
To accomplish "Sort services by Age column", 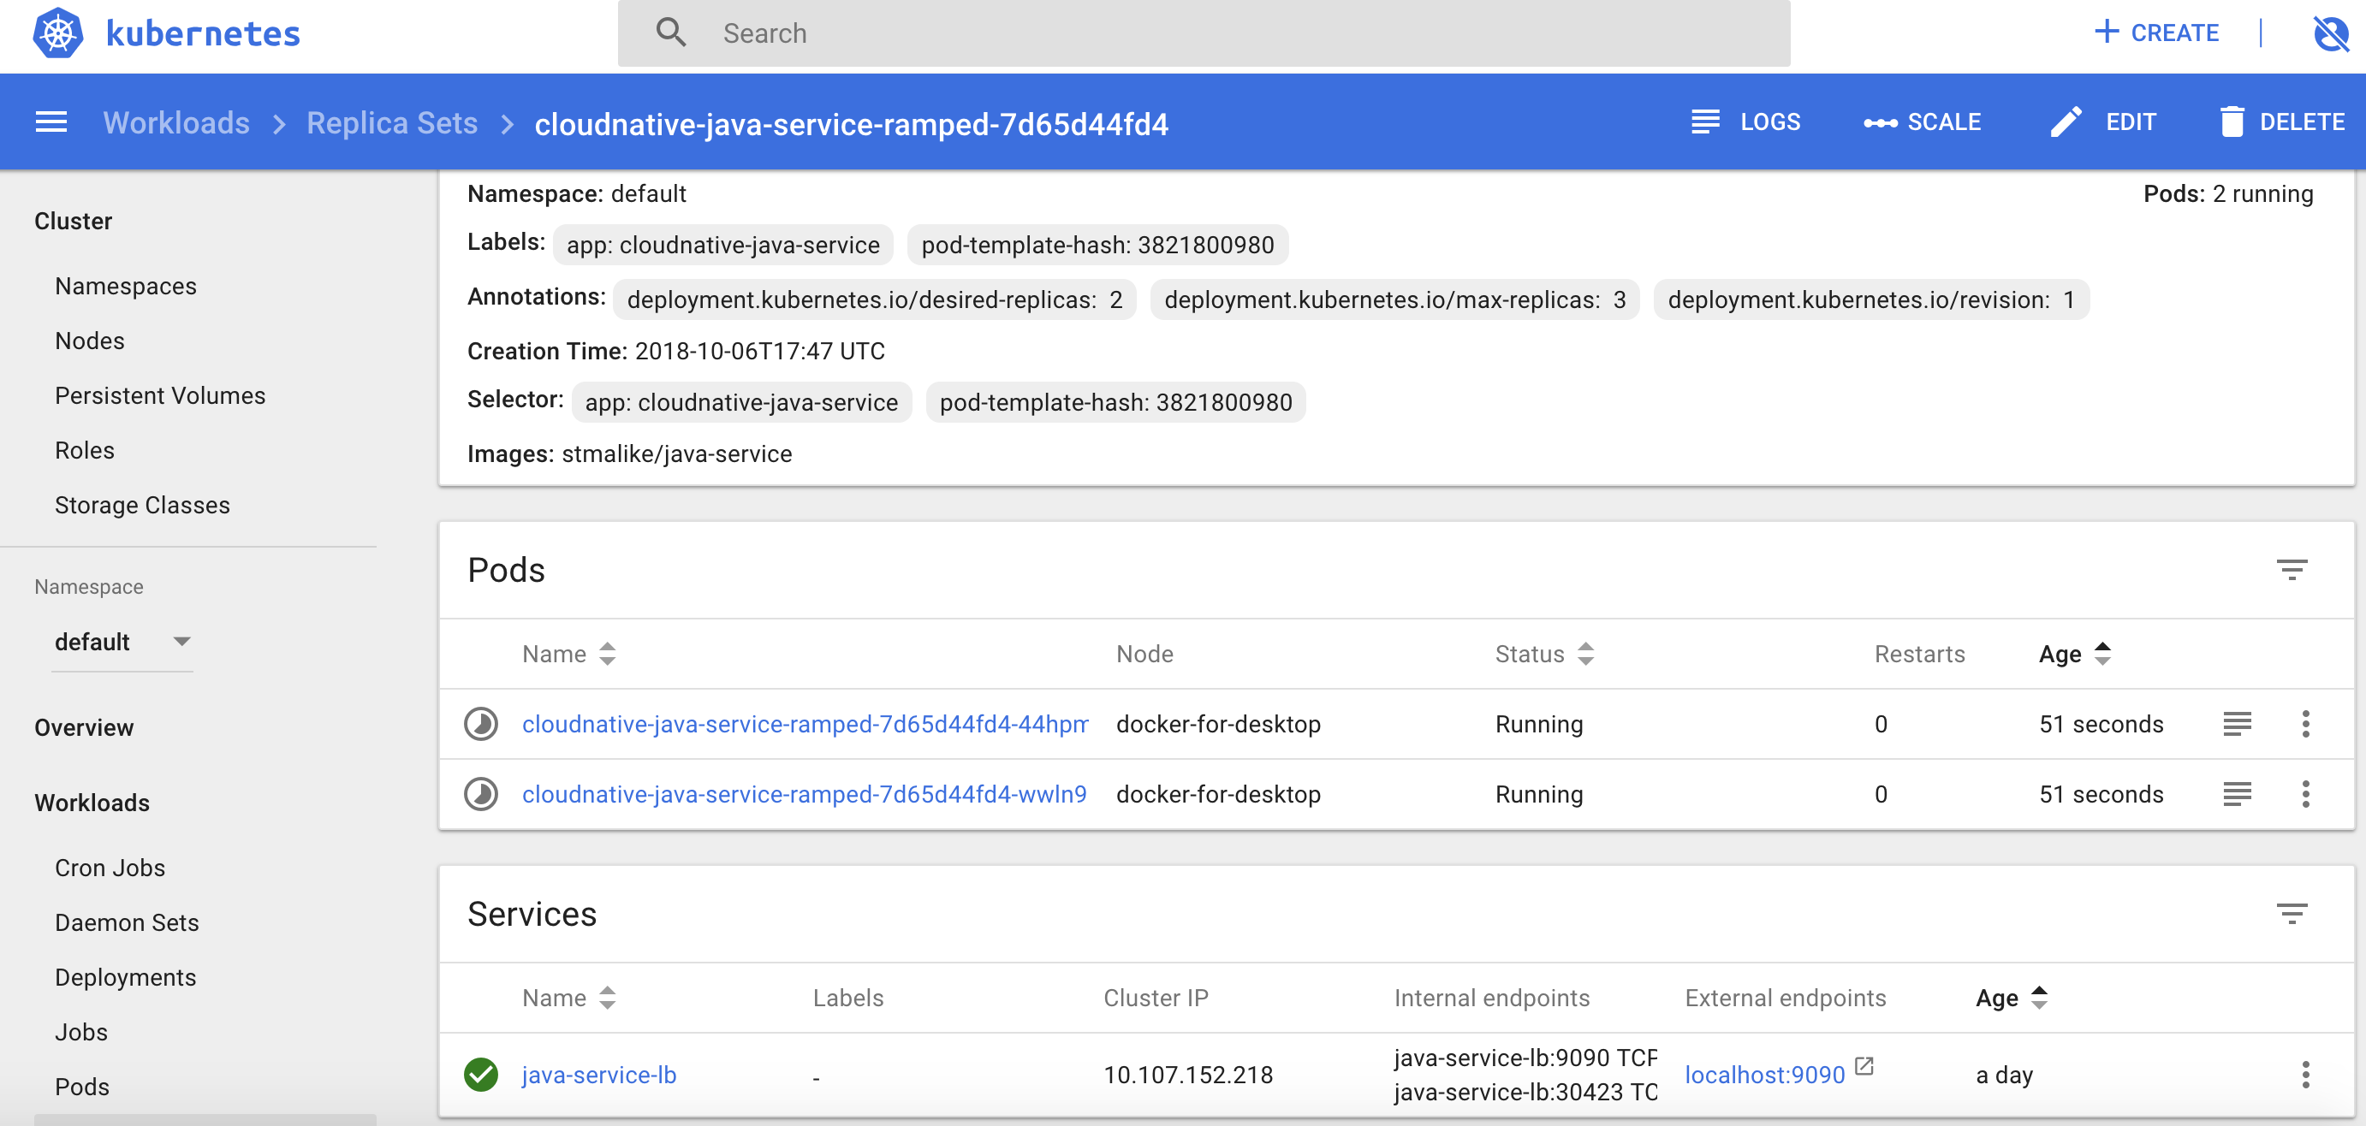I will [x=2011, y=998].
